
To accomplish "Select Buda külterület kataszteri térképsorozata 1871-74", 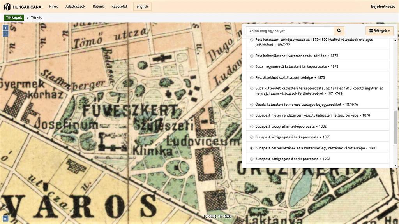I will [x=252, y=88].
